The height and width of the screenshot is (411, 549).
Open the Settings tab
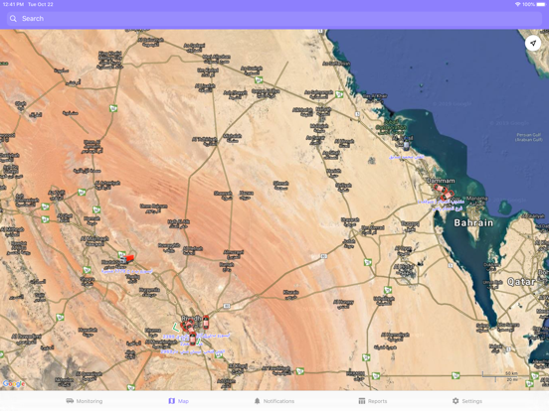[467, 401]
